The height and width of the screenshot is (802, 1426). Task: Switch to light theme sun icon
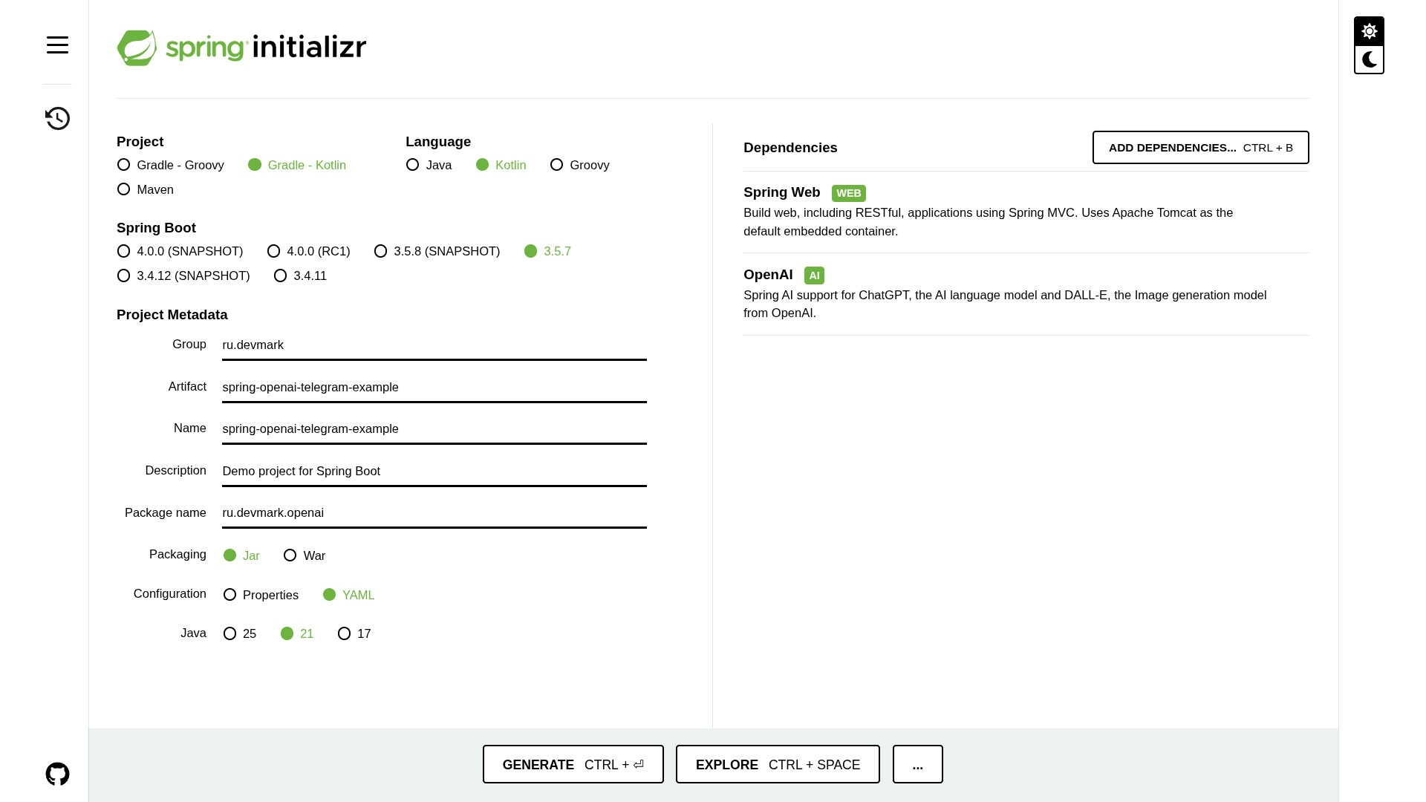click(1369, 31)
